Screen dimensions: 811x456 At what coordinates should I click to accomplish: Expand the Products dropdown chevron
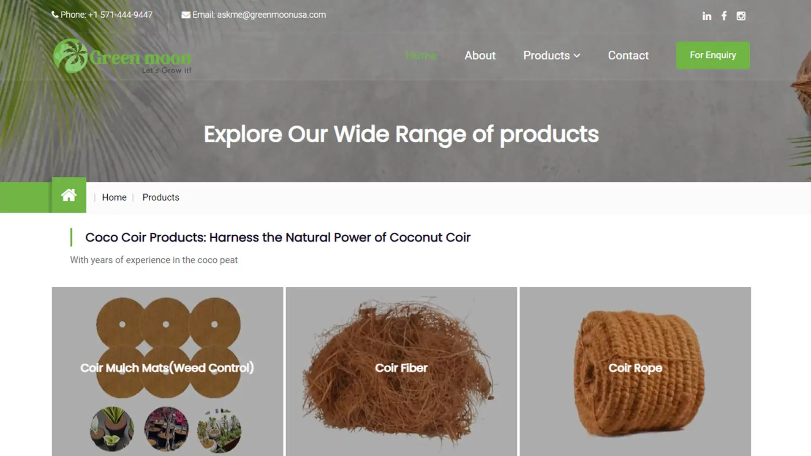(x=577, y=56)
